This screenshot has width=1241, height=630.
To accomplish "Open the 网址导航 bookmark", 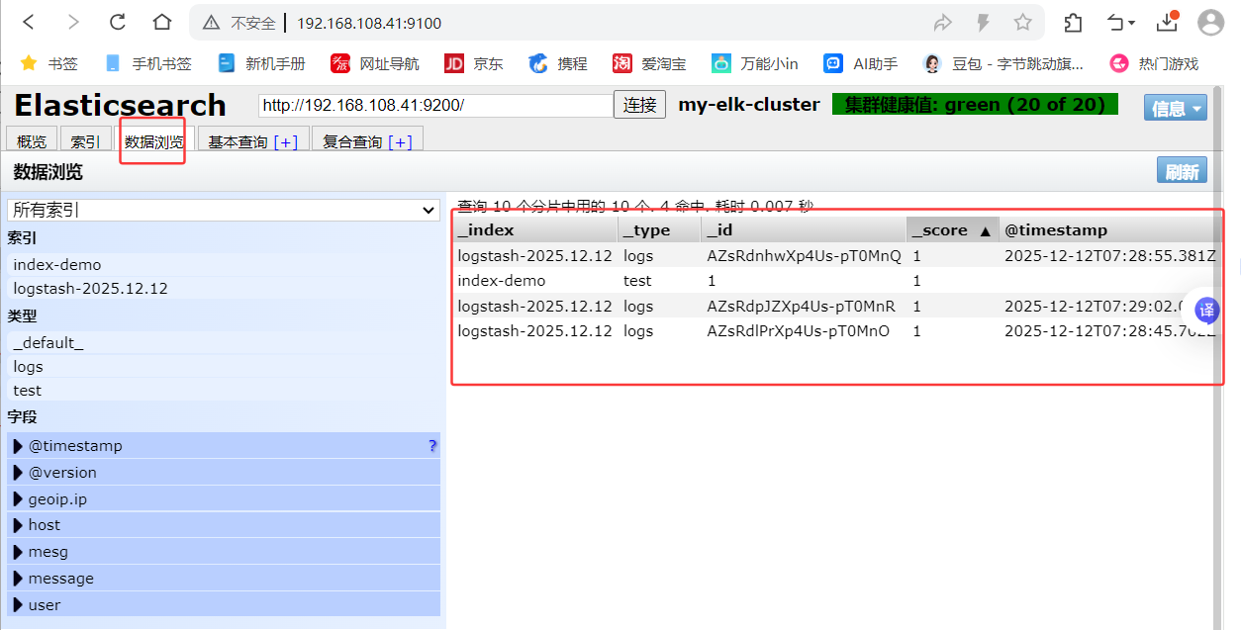I will 375,63.
